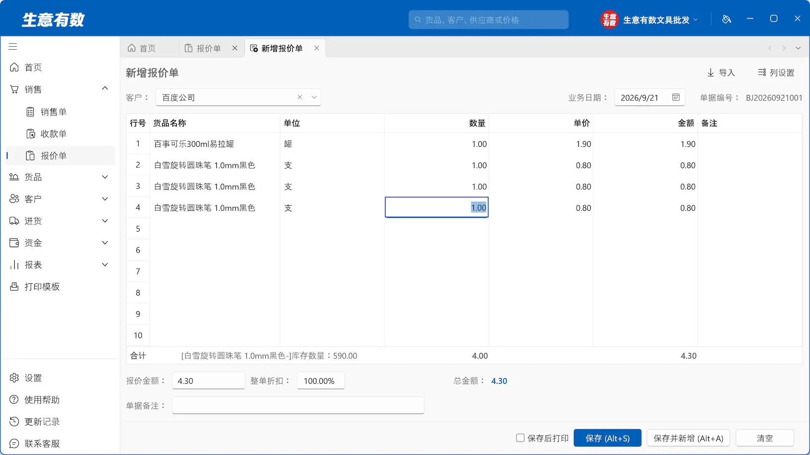Expand the 资金 sidebar section
This screenshot has height=455, width=810.
(x=105, y=243)
